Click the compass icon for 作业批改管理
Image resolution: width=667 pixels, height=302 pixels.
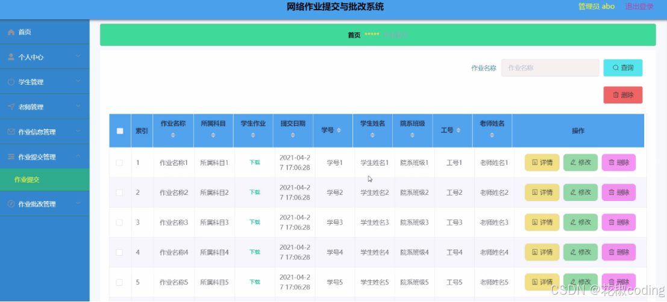pos(11,204)
